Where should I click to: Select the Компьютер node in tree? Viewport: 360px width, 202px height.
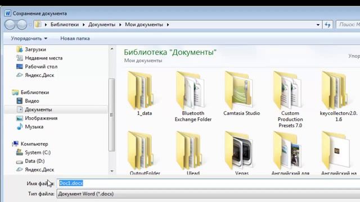point(30,144)
